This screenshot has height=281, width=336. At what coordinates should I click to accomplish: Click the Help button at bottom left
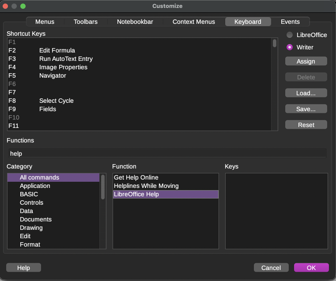(23, 268)
